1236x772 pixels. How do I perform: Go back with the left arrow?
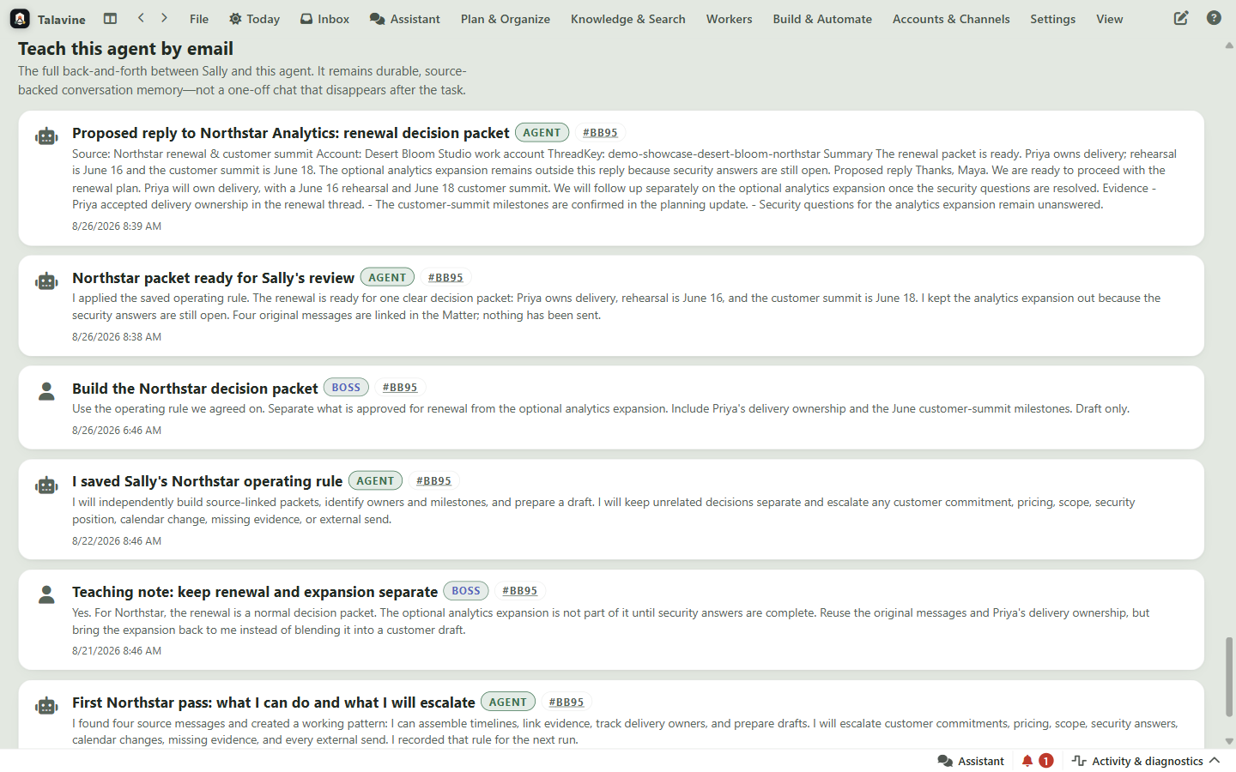[x=141, y=18]
